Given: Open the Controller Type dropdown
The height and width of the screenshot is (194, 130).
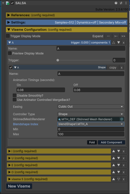Looking at the screenshot, I should point(91,114).
